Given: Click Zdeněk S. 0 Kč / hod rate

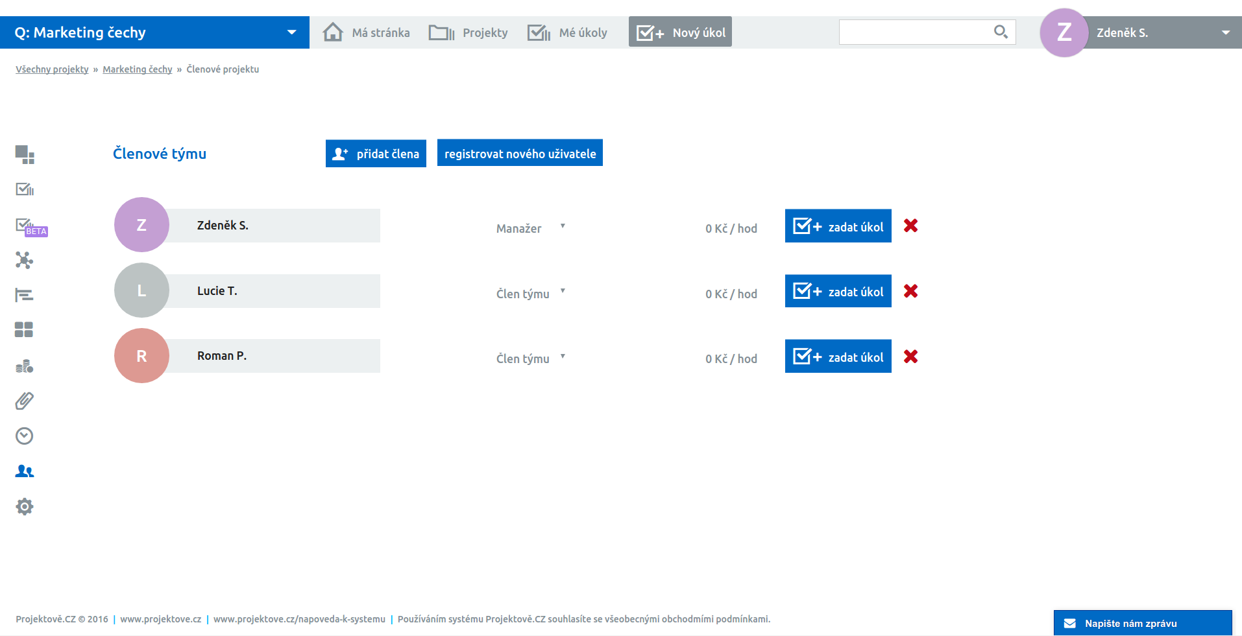Looking at the screenshot, I should pyautogui.click(x=731, y=228).
